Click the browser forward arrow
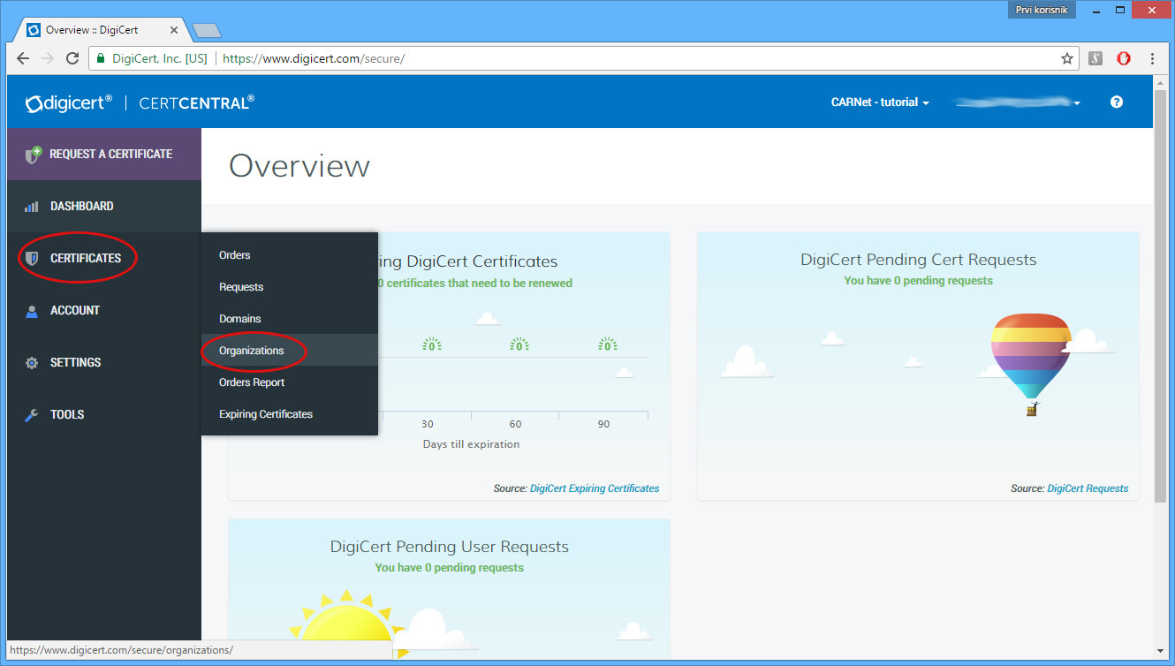Screen dimensions: 1175x666 [x=48, y=58]
